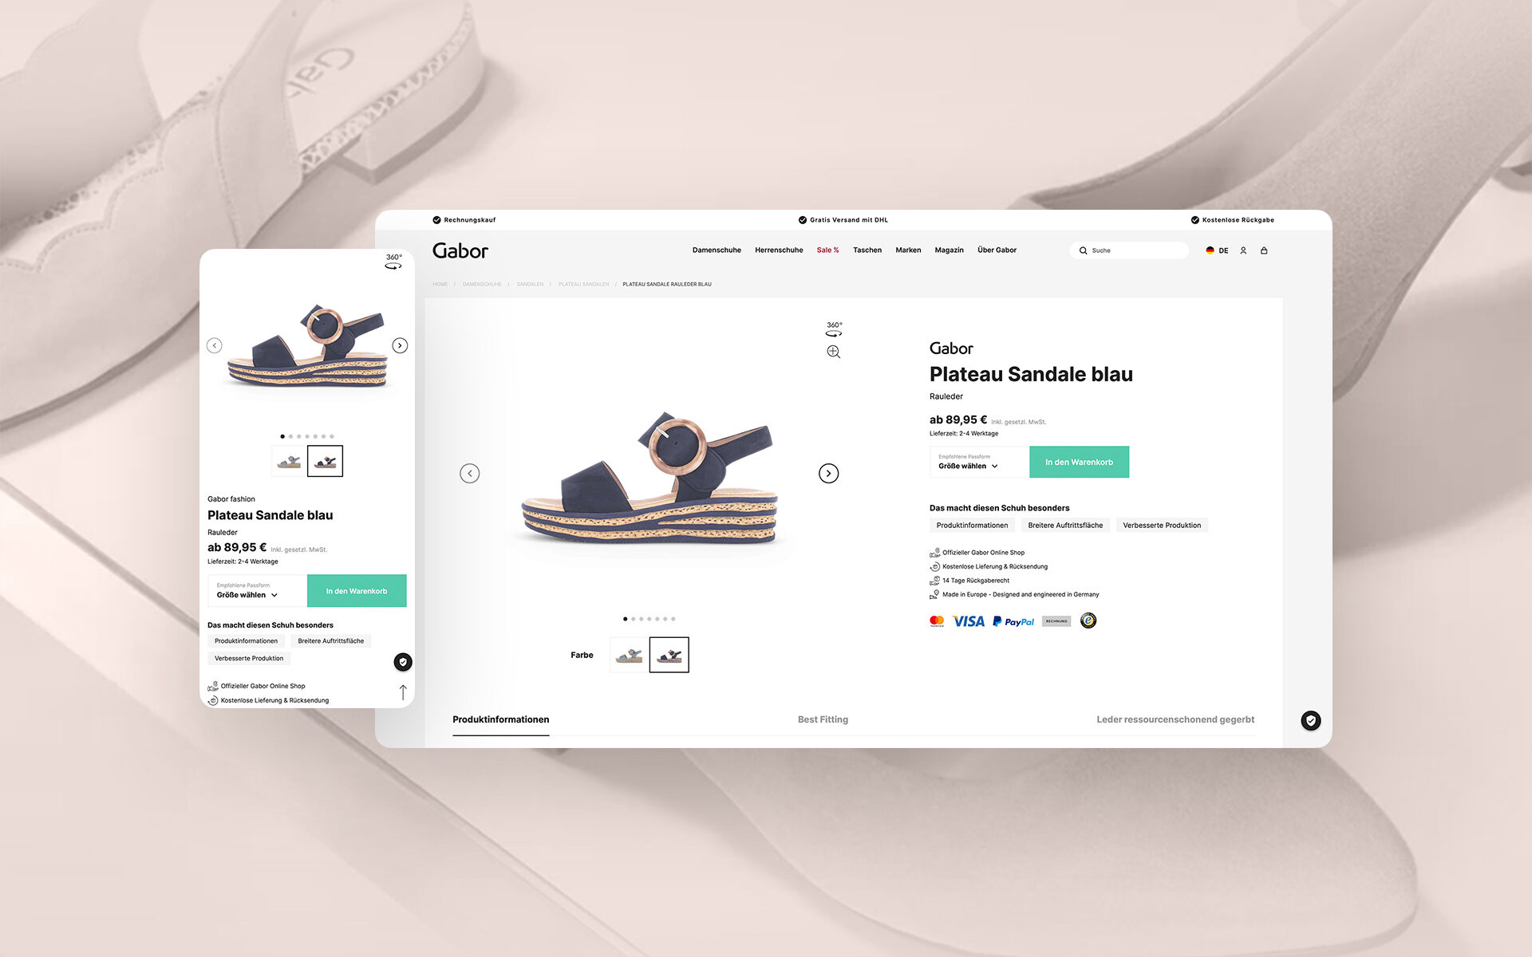Switch to the Best Fitting tab

coord(823,719)
